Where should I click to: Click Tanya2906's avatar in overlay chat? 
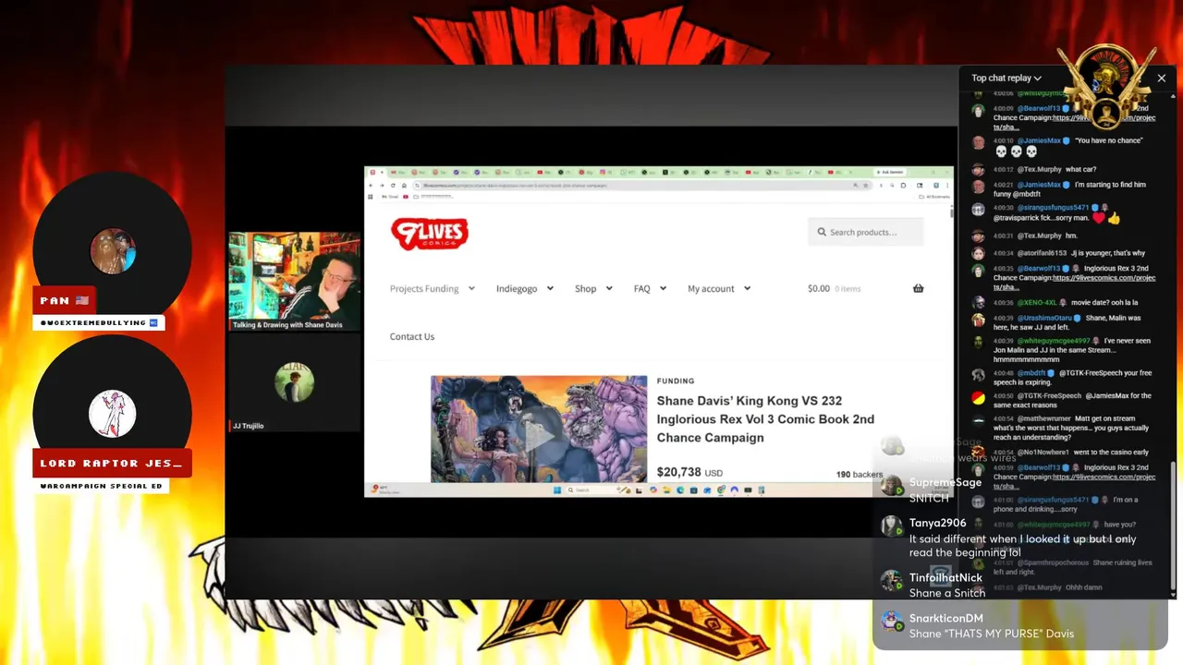(892, 526)
